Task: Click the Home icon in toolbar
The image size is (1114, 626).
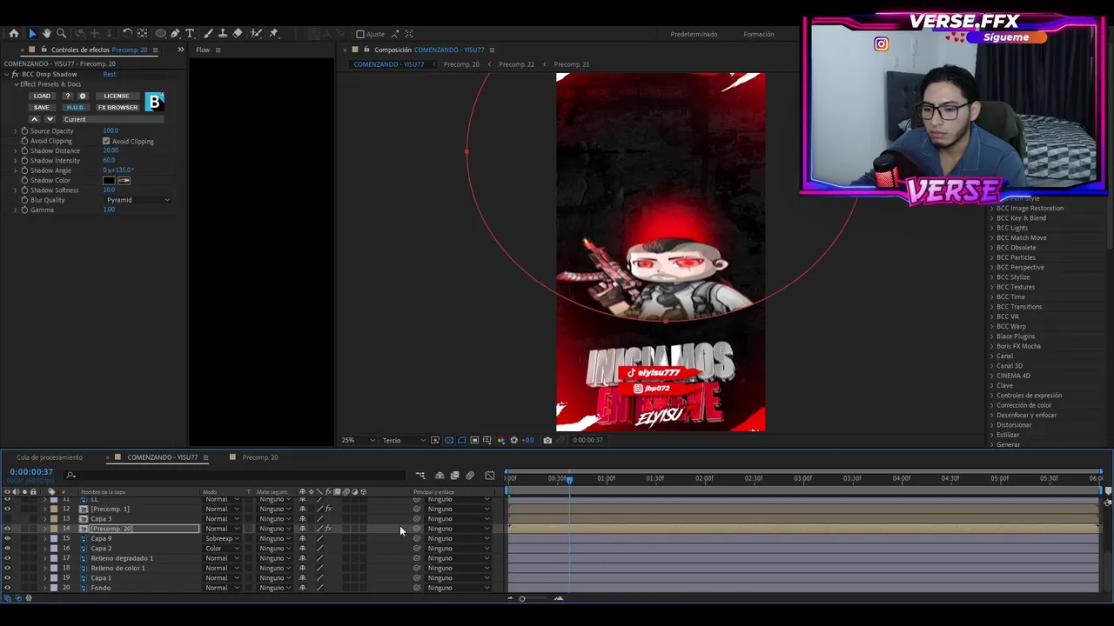Action: point(13,33)
